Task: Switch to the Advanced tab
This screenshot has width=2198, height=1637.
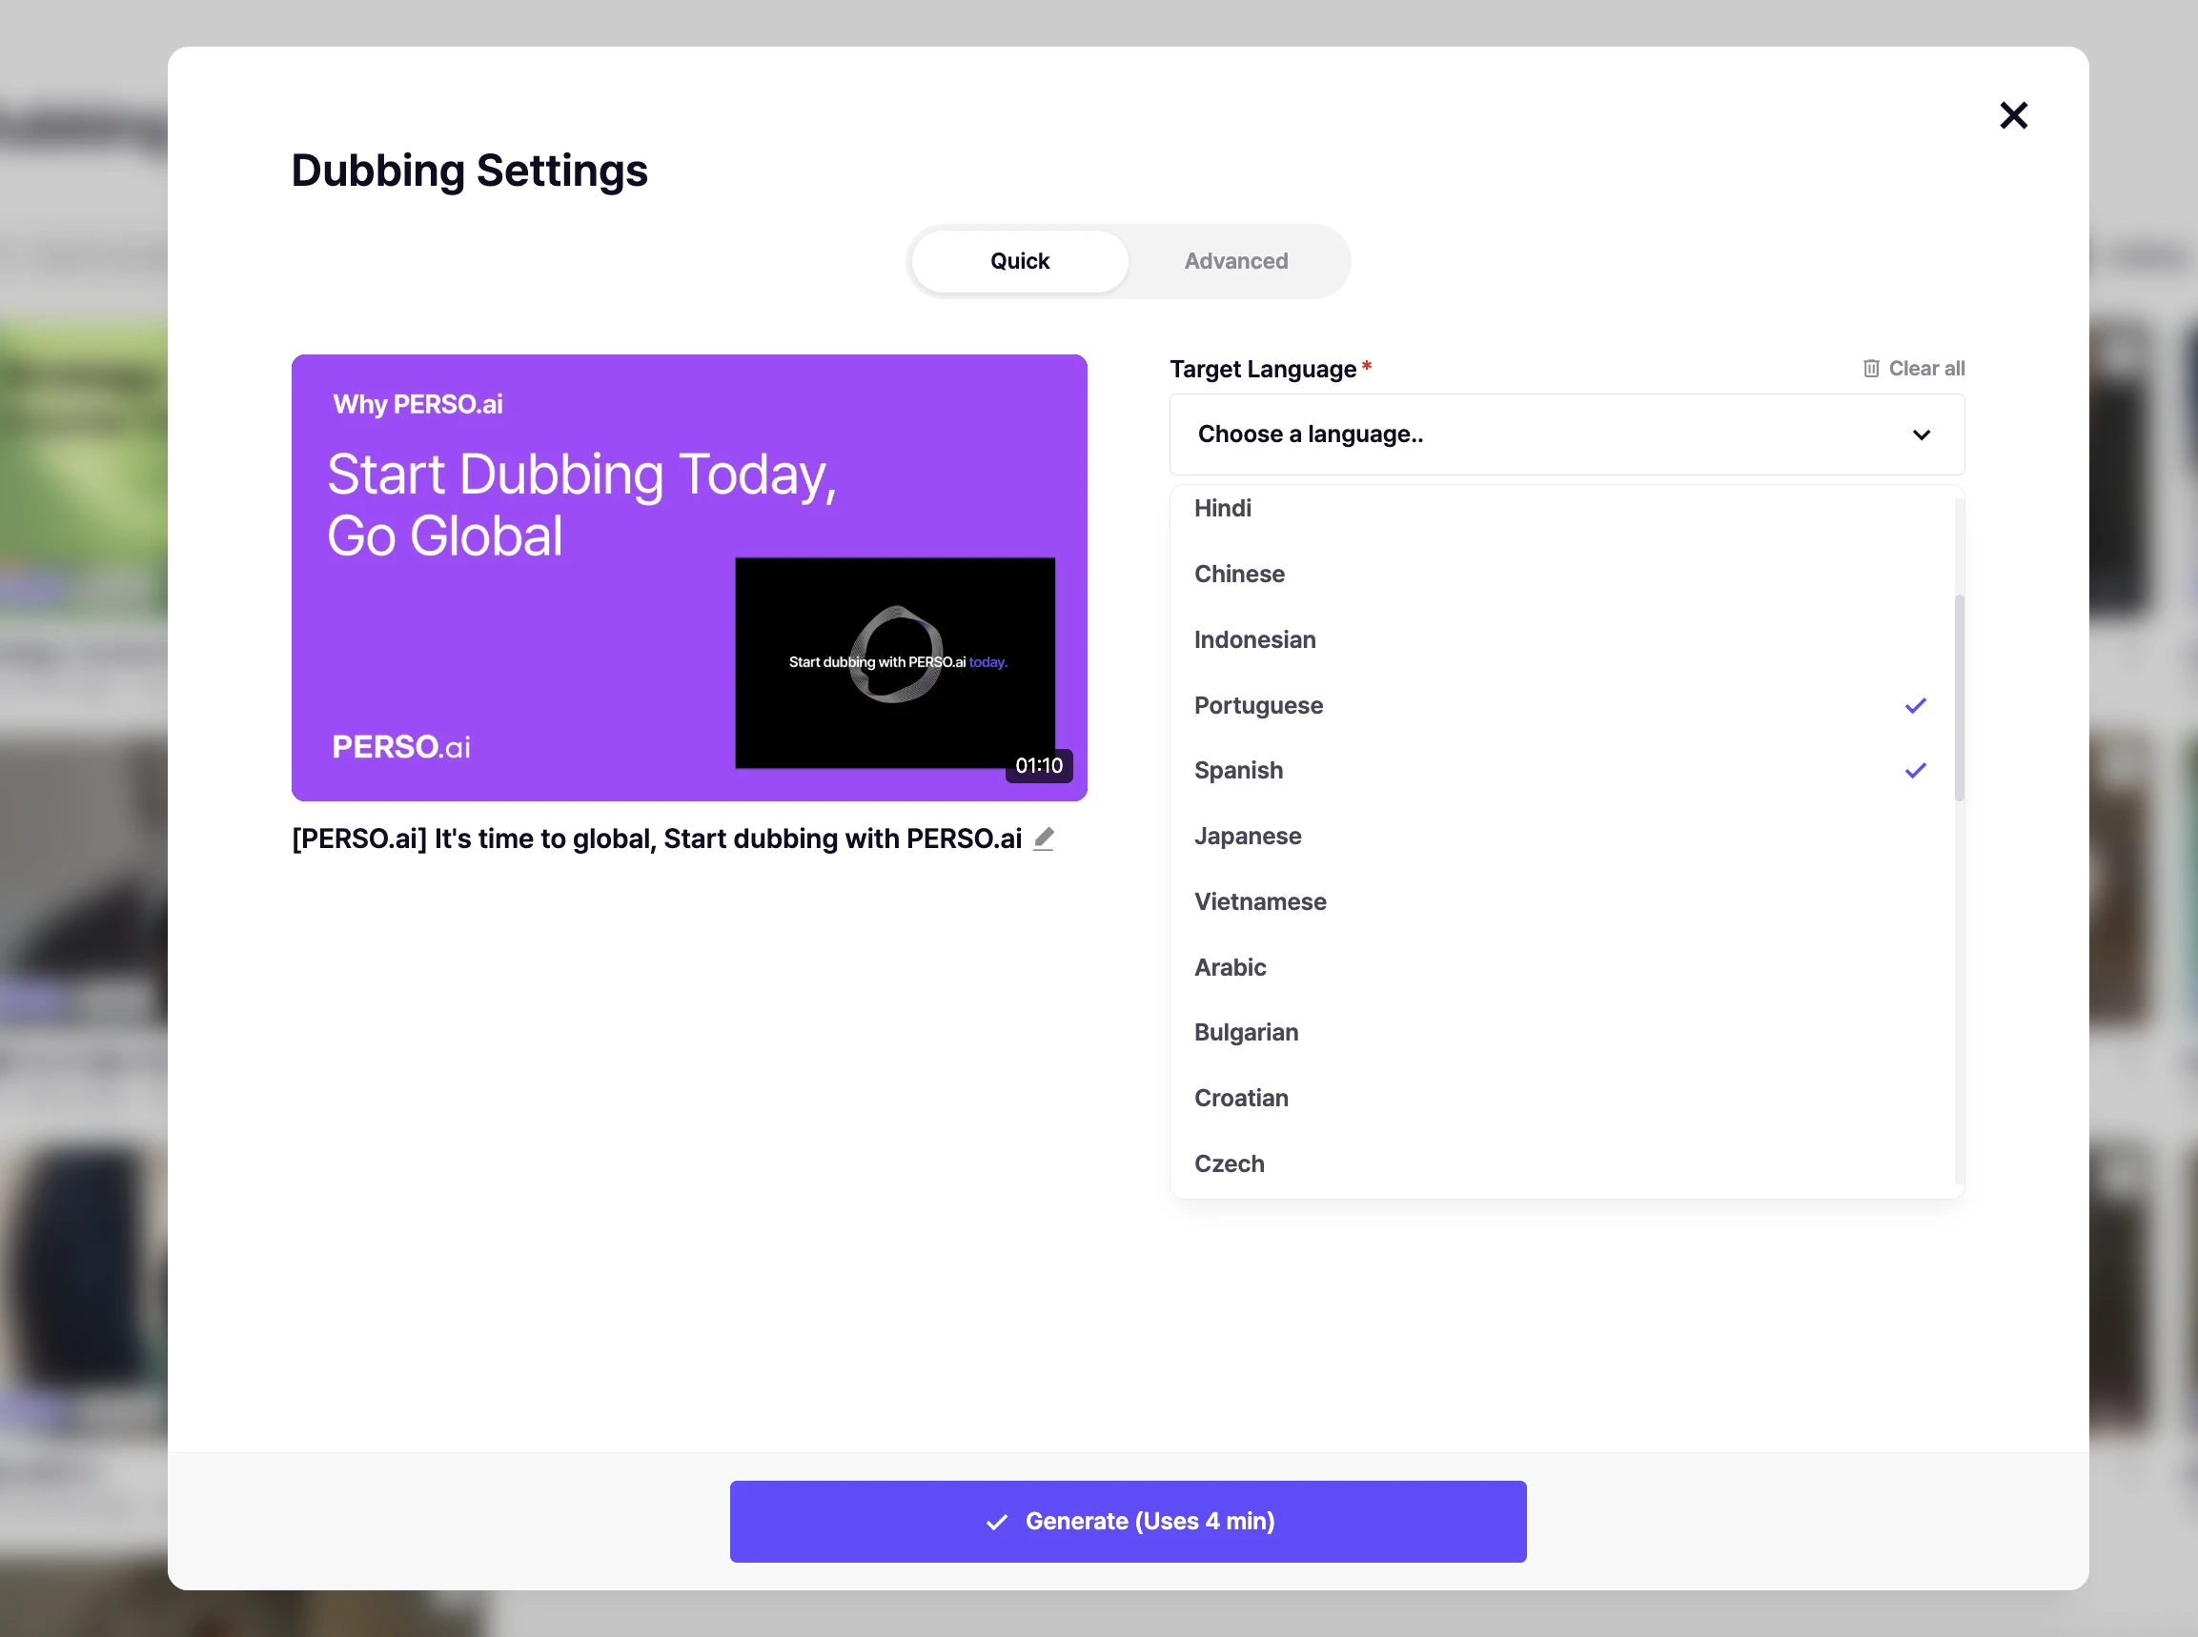Action: (1235, 261)
